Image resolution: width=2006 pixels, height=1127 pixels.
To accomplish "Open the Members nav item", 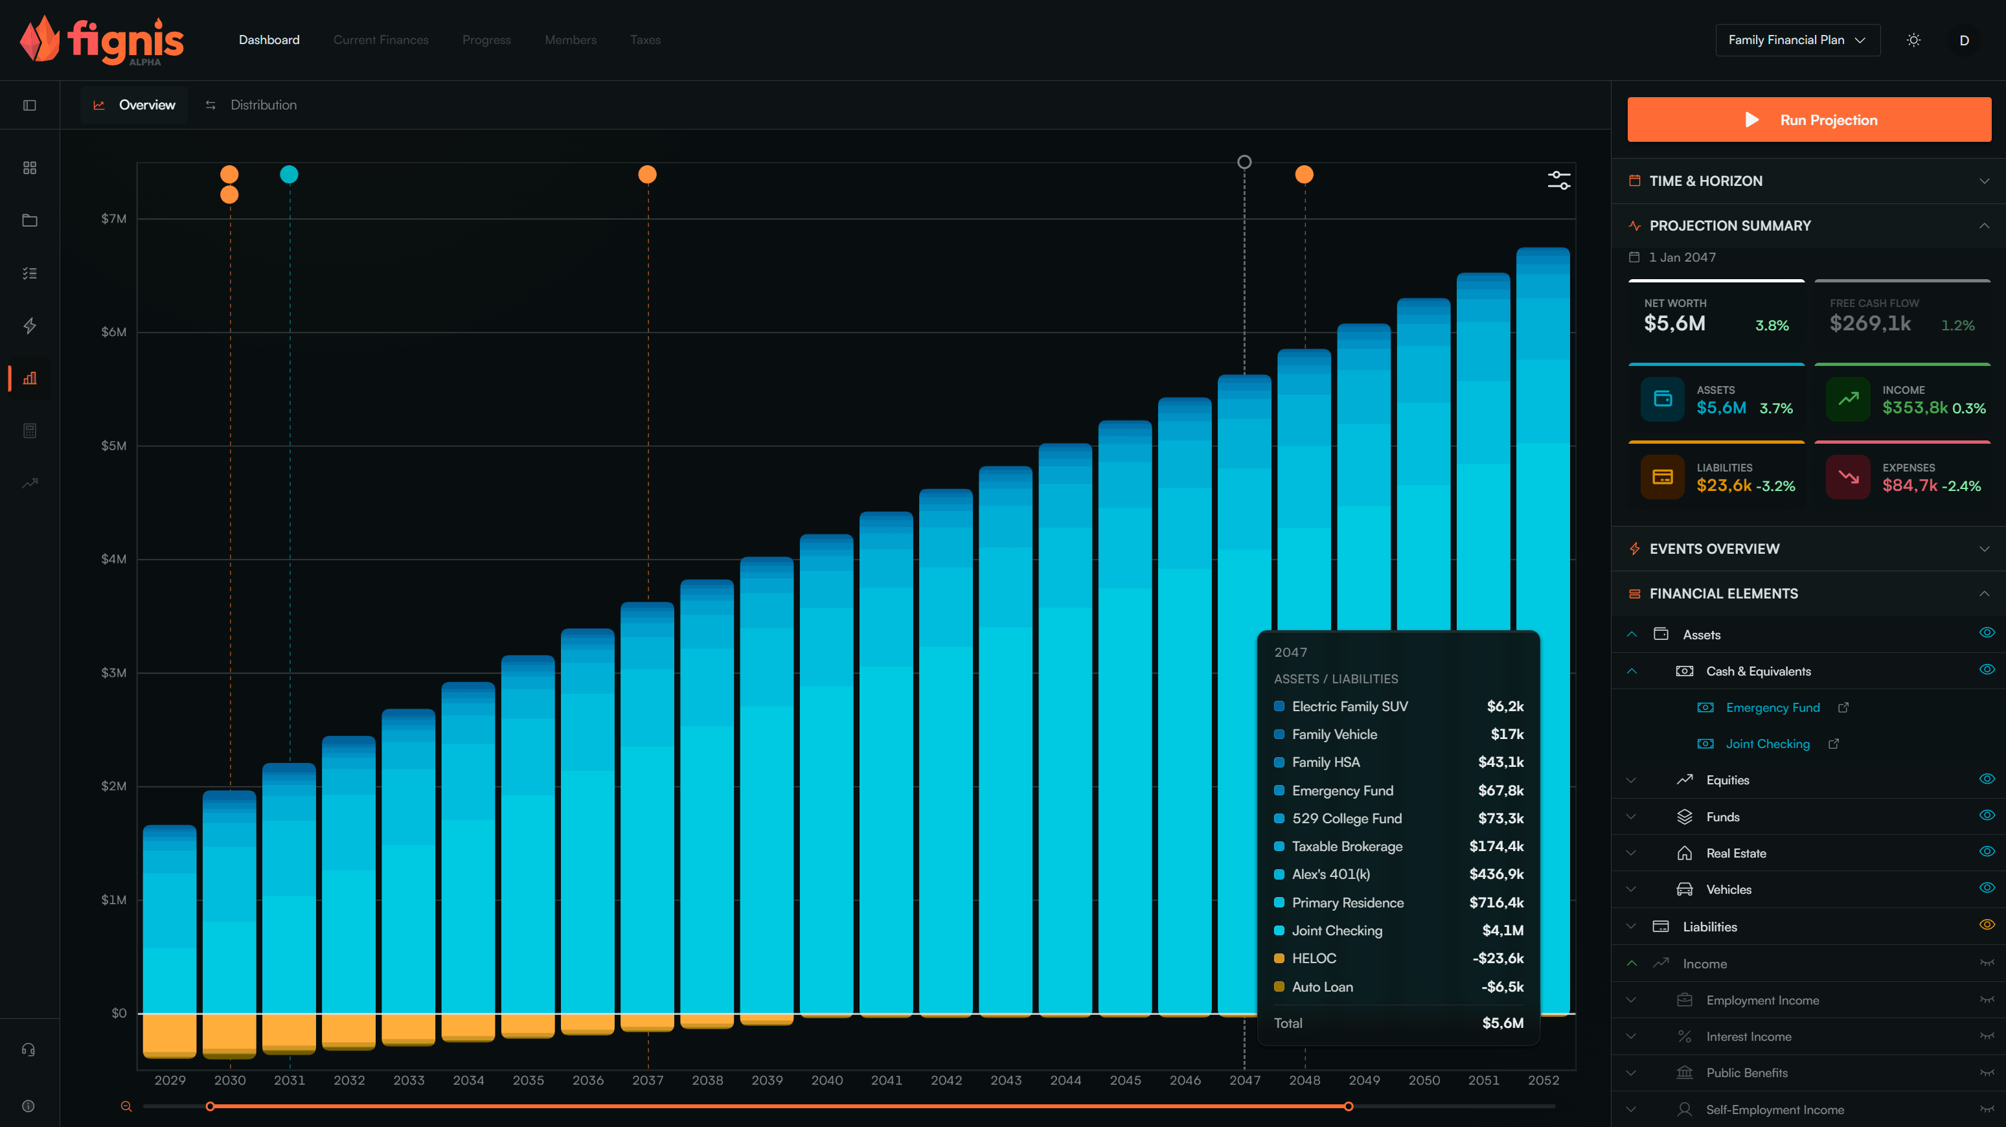I will [x=571, y=40].
